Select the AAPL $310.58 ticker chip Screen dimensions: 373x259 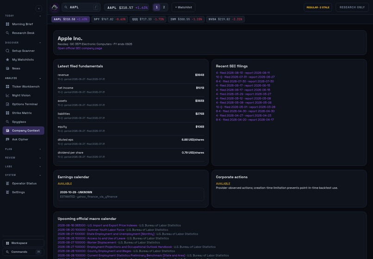pos(70,19)
